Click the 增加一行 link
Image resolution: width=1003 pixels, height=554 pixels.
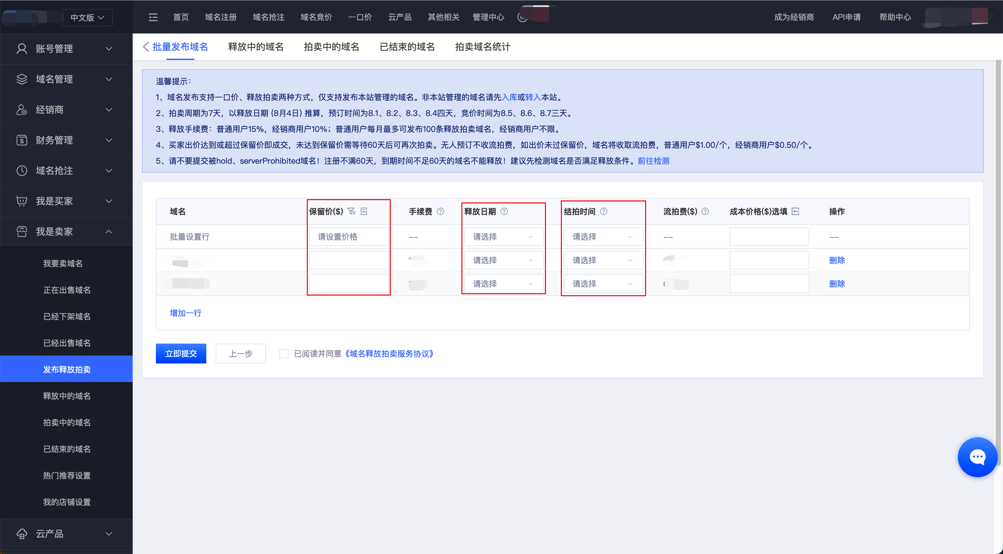point(185,313)
